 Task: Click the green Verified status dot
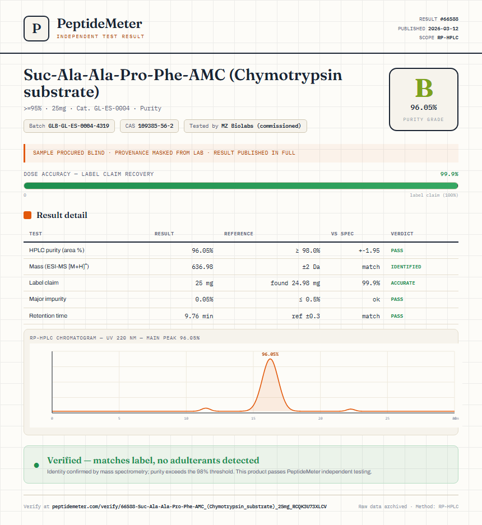[x=36, y=465]
